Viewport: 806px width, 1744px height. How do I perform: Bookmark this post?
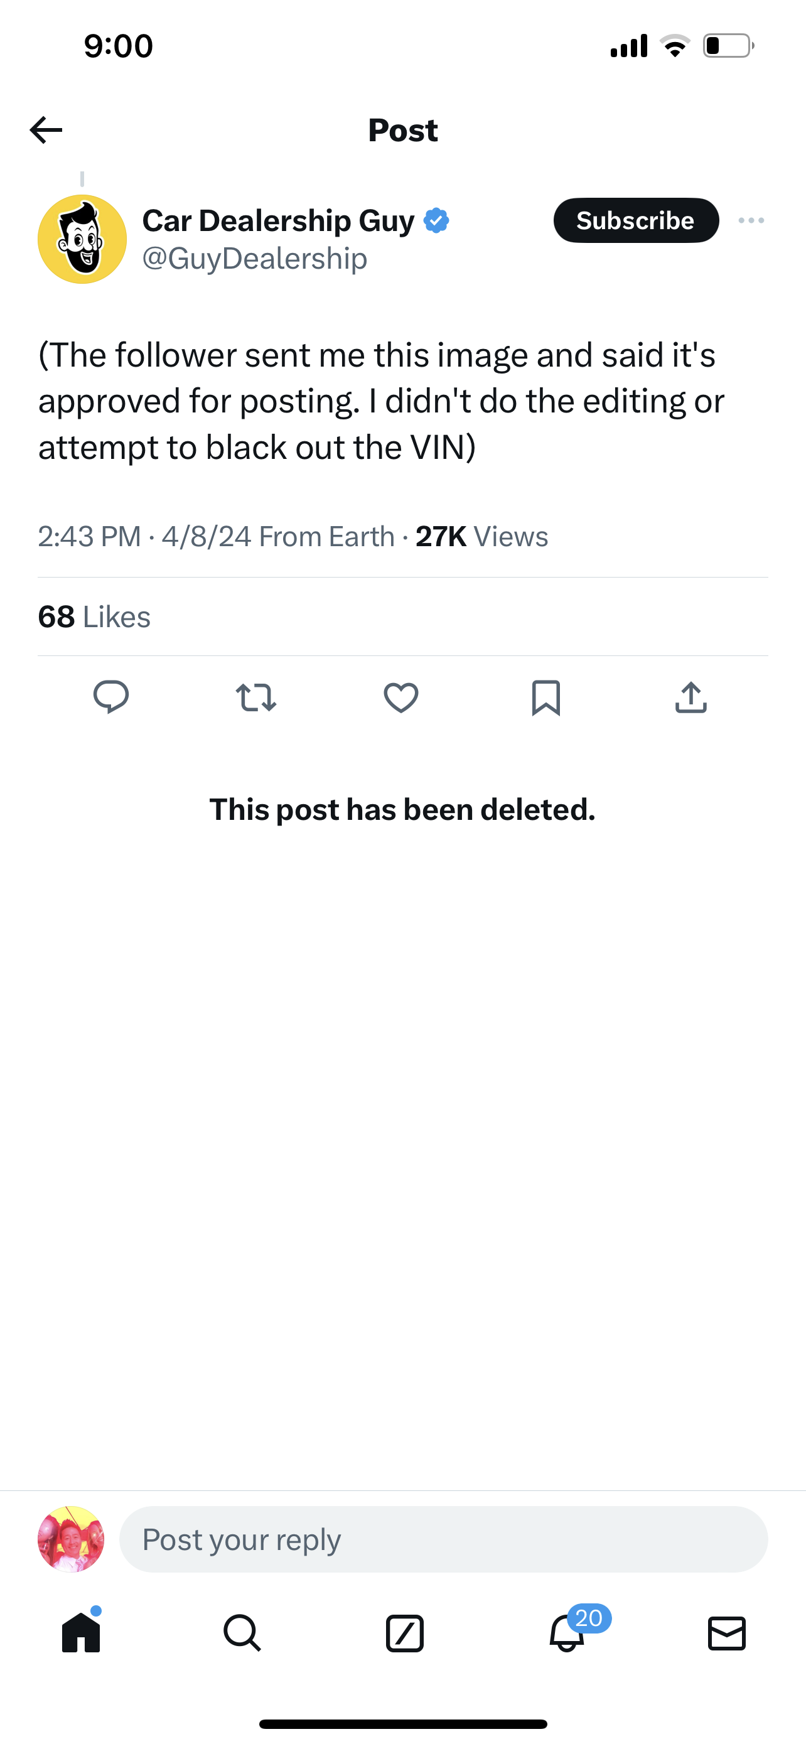coord(546,697)
